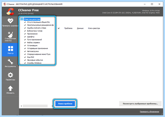Click the grid icon beside Очистка реестра

tap(22, 19)
